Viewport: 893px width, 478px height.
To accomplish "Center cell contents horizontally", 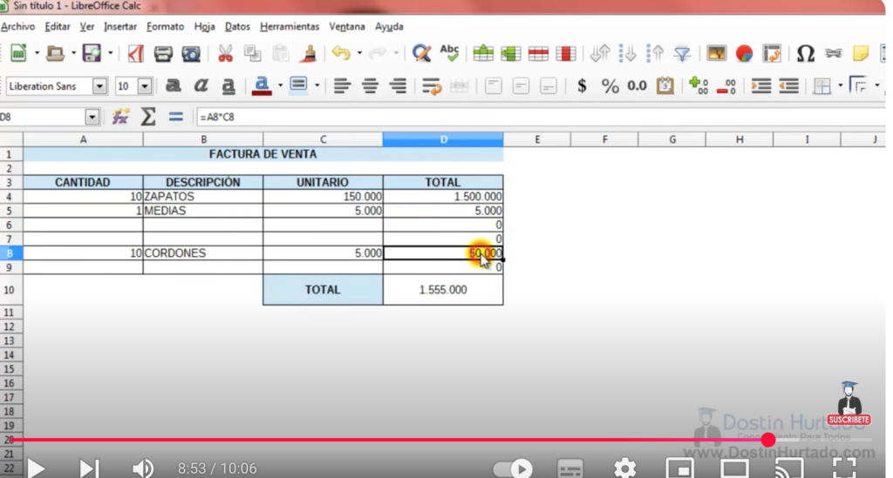I will 370,86.
